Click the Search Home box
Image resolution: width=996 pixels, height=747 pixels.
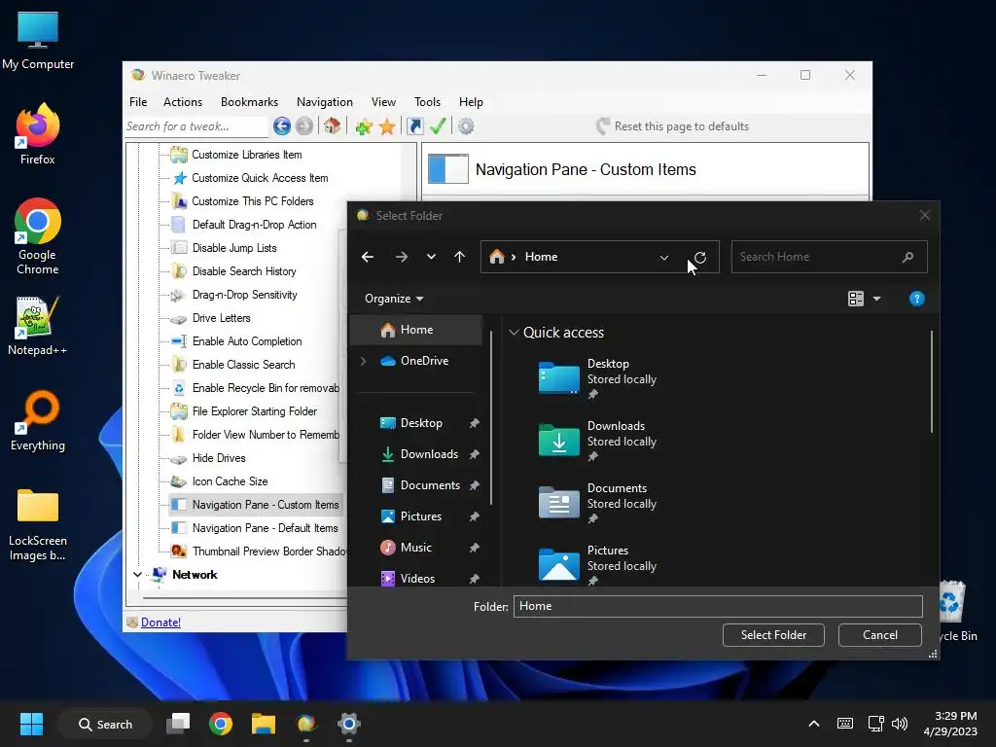pos(829,257)
